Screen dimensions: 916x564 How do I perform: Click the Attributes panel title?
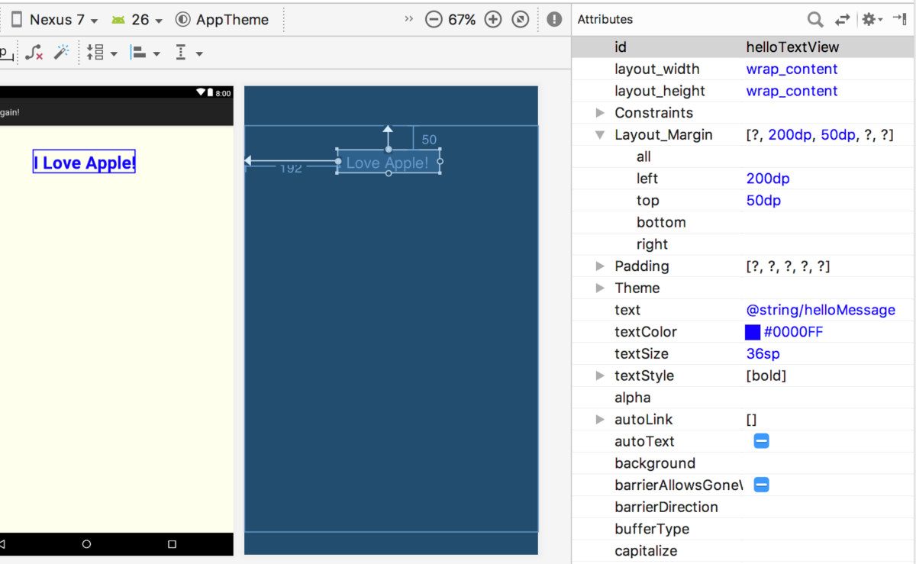[605, 20]
